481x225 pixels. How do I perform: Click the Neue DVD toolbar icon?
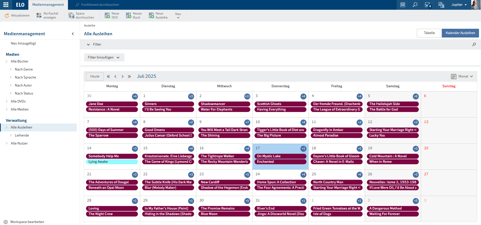pos(107,15)
